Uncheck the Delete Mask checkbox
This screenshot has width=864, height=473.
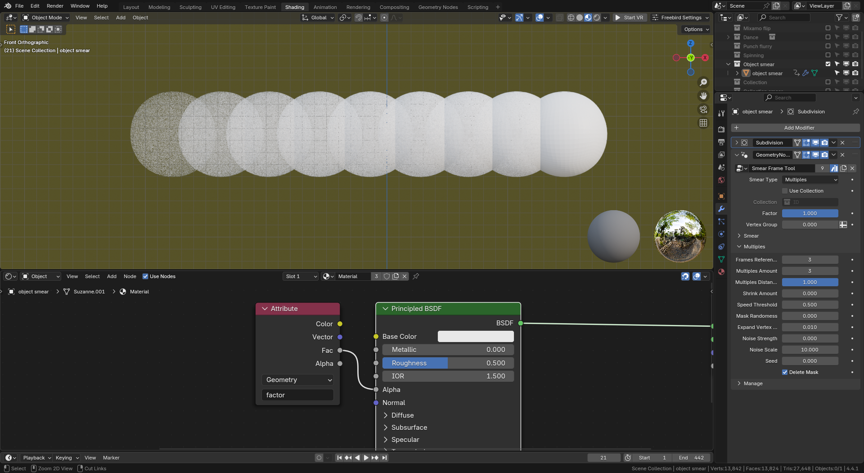[x=785, y=372]
